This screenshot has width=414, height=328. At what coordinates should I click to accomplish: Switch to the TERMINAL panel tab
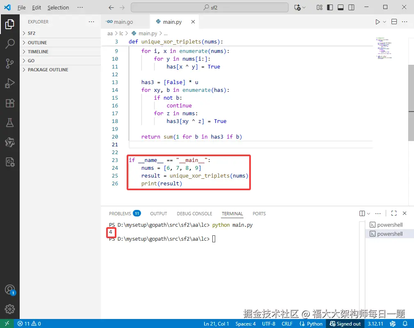pos(232,213)
